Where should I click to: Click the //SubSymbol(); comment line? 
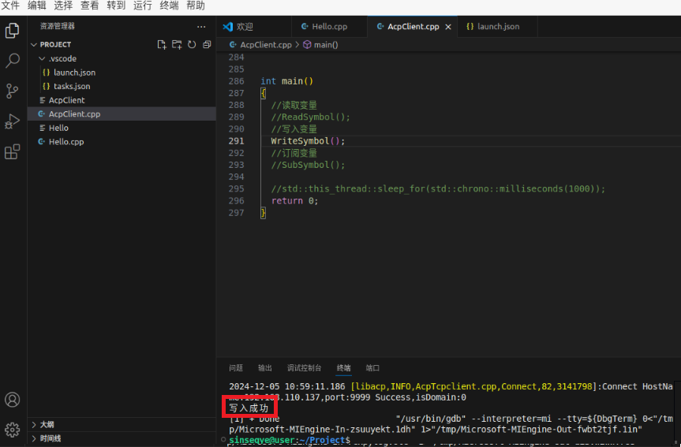308,165
